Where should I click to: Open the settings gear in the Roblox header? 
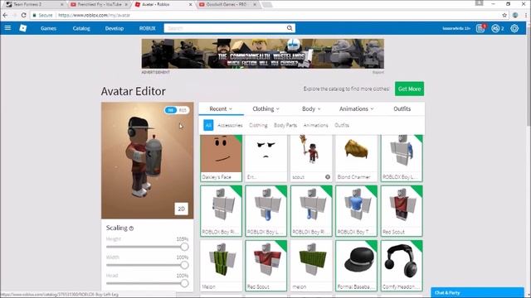[514, 28]
